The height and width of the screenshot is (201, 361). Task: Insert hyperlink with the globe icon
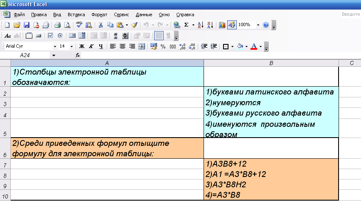[x=177, y=25]
